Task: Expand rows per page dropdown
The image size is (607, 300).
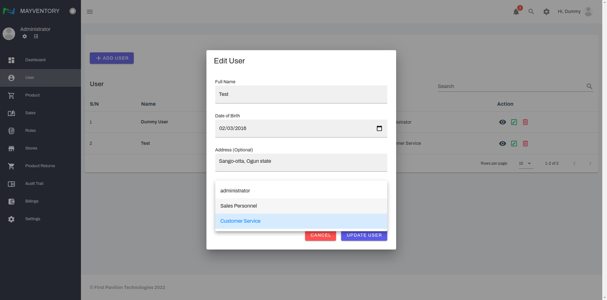Action: pyautogui.click(x=526, y=163)
